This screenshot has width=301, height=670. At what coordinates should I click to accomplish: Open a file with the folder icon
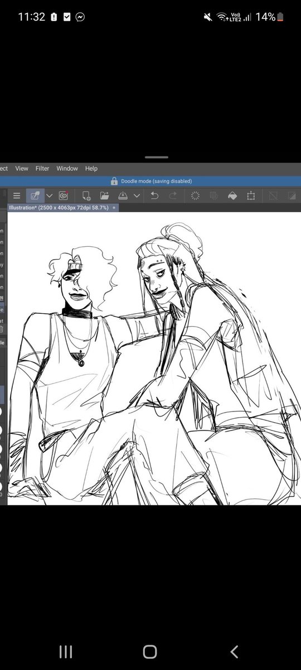[x=104, y=195]
